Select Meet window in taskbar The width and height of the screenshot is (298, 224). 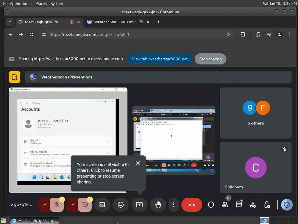click(34, 221)
